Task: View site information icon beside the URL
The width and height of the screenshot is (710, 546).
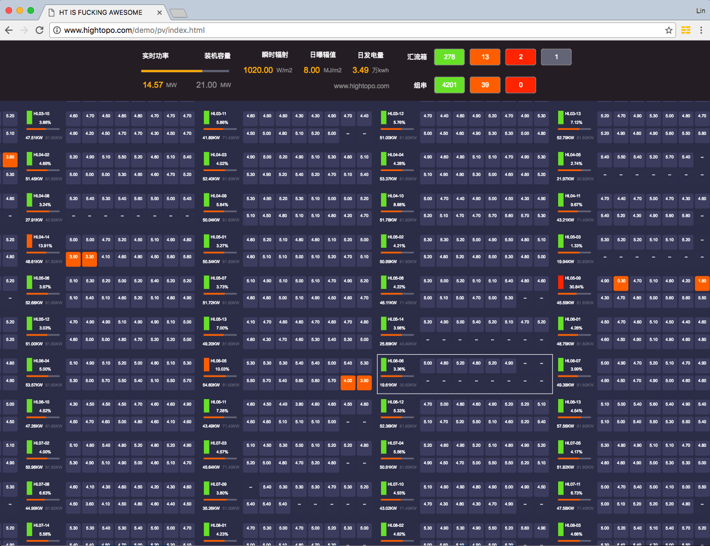Action: coord(56,30)
